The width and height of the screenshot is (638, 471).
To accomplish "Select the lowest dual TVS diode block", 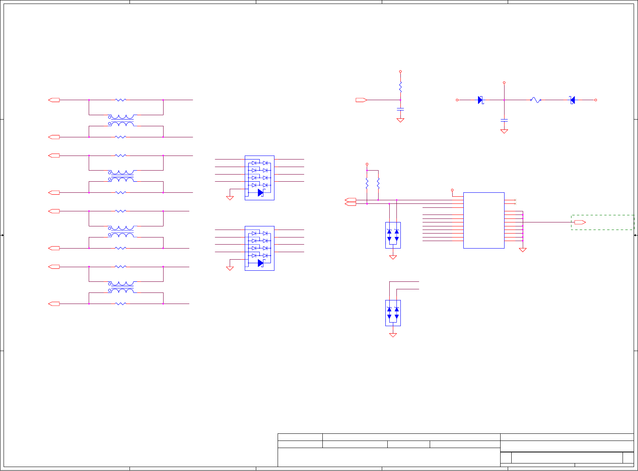I will (x=393, y=313).
